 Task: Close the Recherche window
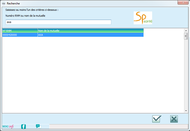[183, 2]
